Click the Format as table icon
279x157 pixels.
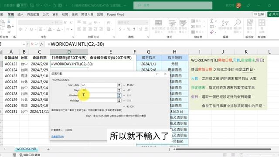172,23
